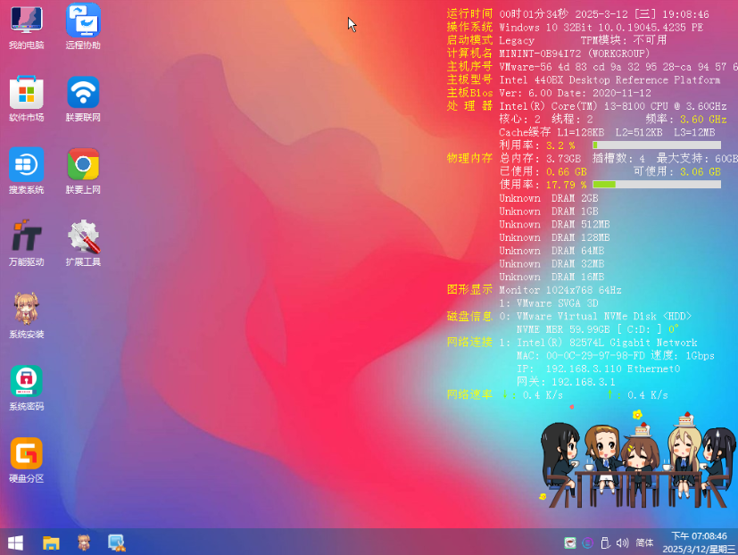Viewport: 738px width, 555px height.
Task: Click the "Intel(R) Core(TM) i3-8100 CPU @ 3.60GHz" line
Action: point(613,106)
